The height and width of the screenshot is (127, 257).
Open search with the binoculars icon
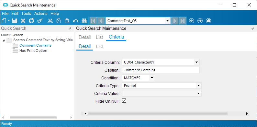point(84,21)
